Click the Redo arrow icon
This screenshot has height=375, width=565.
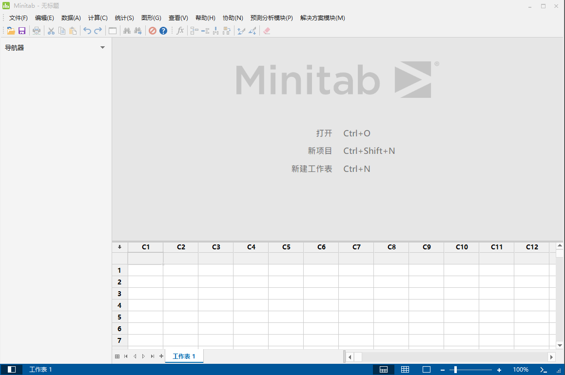click(98, 31)
